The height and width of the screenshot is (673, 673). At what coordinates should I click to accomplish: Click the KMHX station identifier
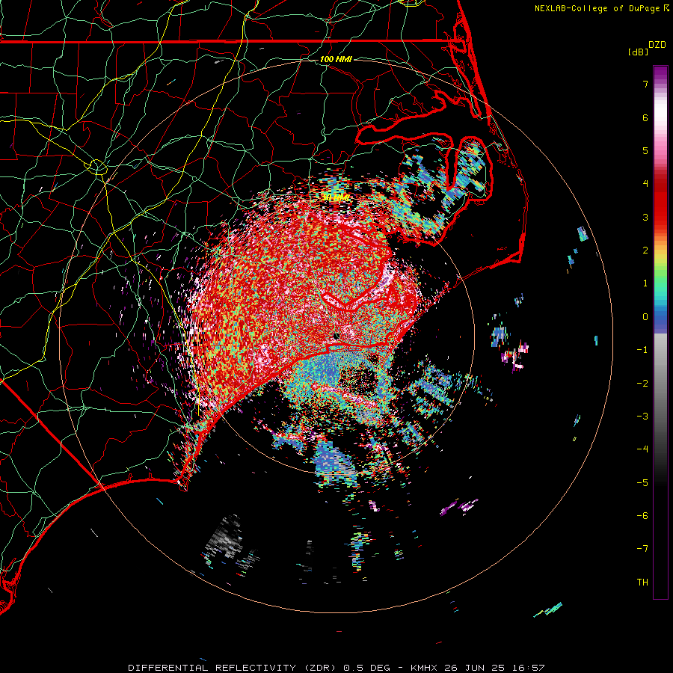(425, 668)
